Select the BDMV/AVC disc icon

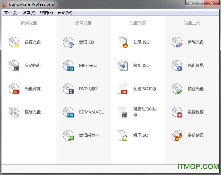[x=68, y=112]
